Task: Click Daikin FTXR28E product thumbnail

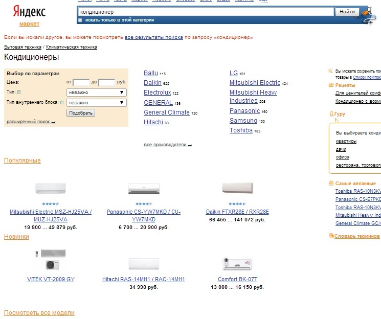Action: point(237,188)
